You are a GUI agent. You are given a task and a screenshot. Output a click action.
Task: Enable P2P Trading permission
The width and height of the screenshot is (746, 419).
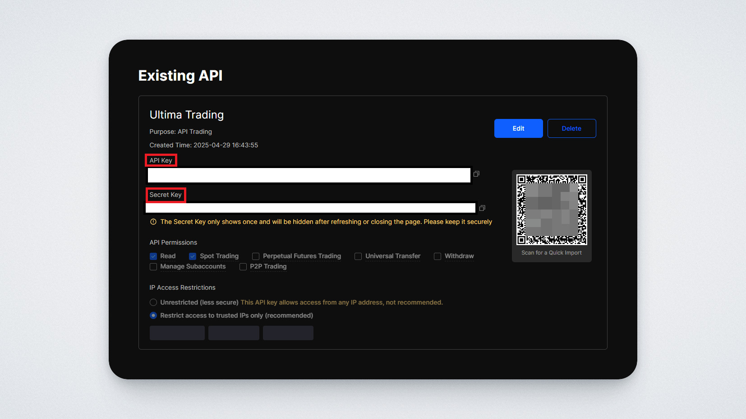click(243, 267)
